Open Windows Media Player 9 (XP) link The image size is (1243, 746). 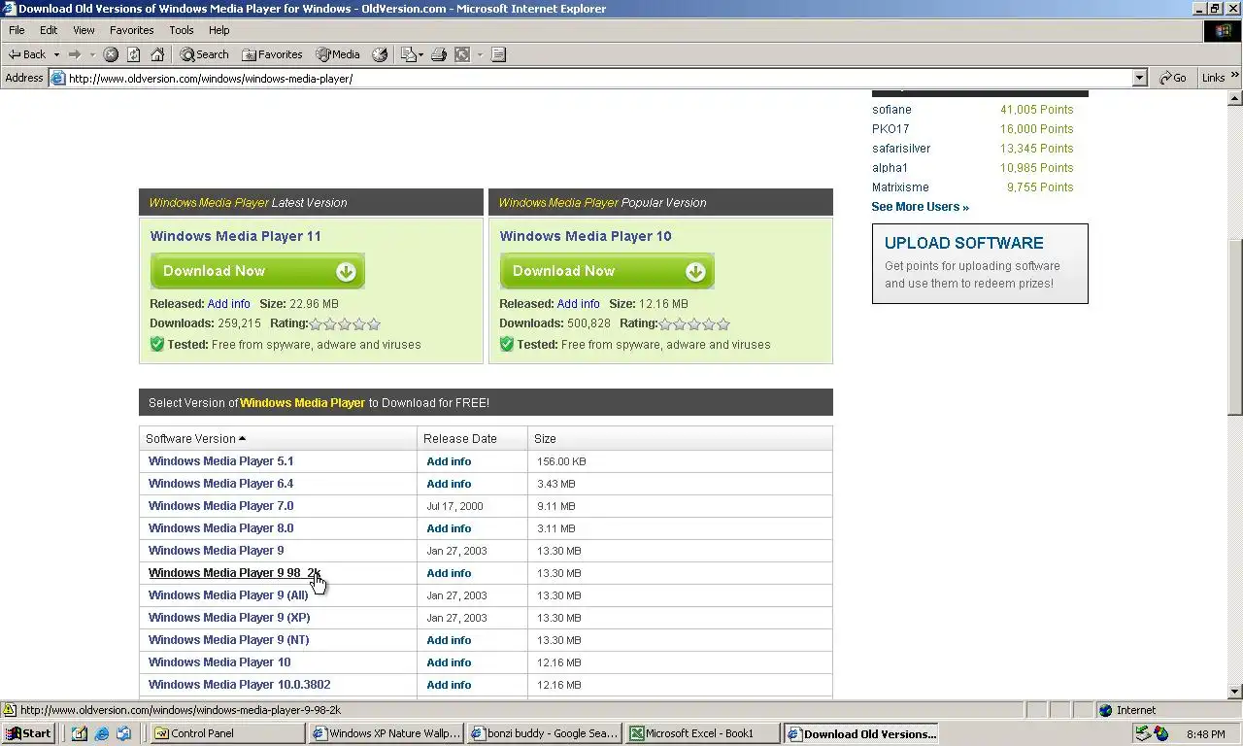[229, 618]
